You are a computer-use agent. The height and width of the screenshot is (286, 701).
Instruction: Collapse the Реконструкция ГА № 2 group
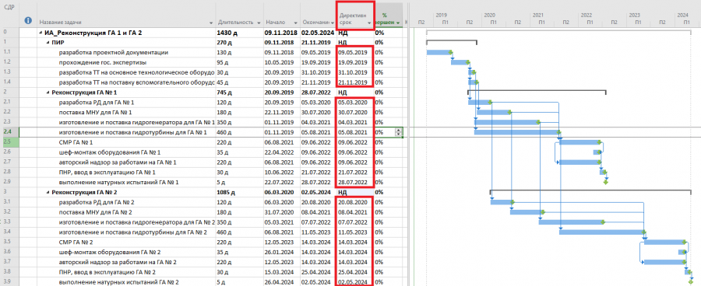(x=48, y=192)
